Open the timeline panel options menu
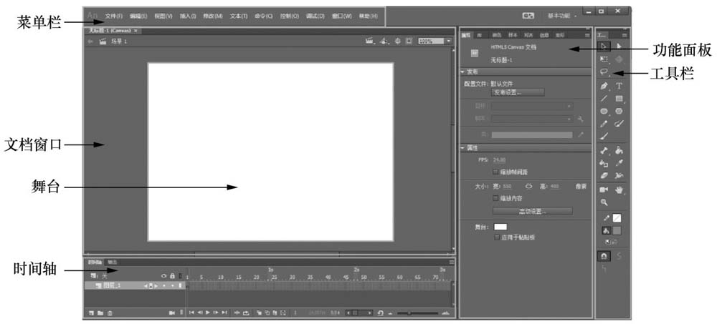Viewport: 717px width, 324px height. click(x=451, y=262)
